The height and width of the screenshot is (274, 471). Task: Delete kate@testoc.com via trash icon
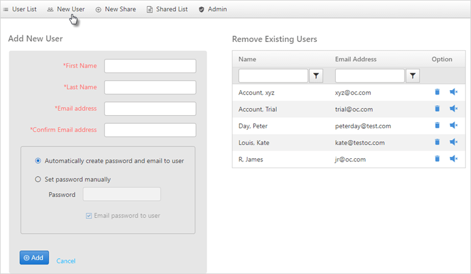click(437, 141)
